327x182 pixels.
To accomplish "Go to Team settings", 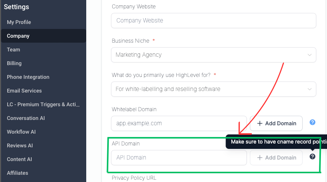I will tap(13, 49).
